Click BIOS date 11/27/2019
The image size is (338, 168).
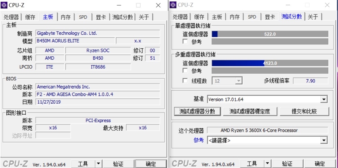tap(98, 102)
